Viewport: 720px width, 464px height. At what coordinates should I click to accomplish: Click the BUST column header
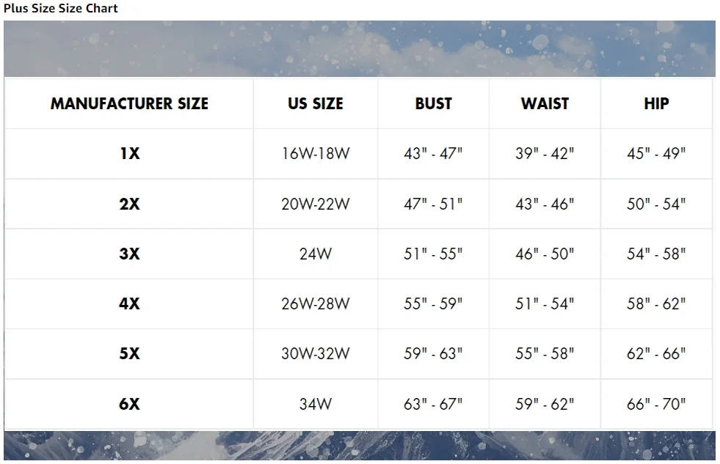[434, 104]
